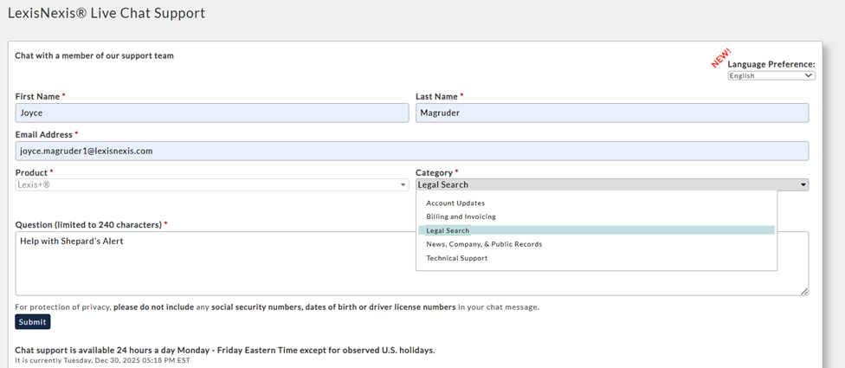
Task: Choose Billing and Invoicing from list
Action: tap(461, 216)
